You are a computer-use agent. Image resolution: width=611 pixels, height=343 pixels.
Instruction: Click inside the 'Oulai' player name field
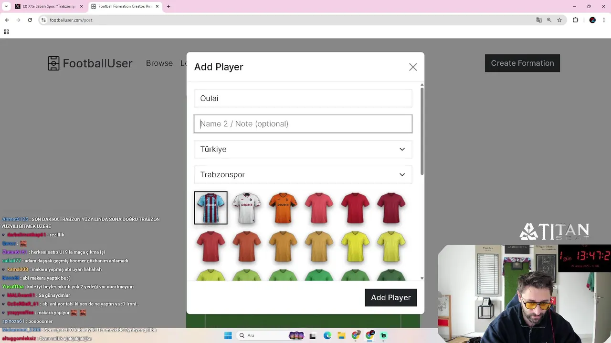(303, 98)
